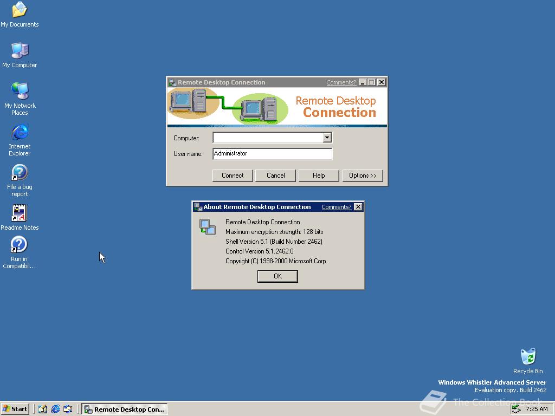Click the connected computers icon in About dialog

[x=208, y=227]
